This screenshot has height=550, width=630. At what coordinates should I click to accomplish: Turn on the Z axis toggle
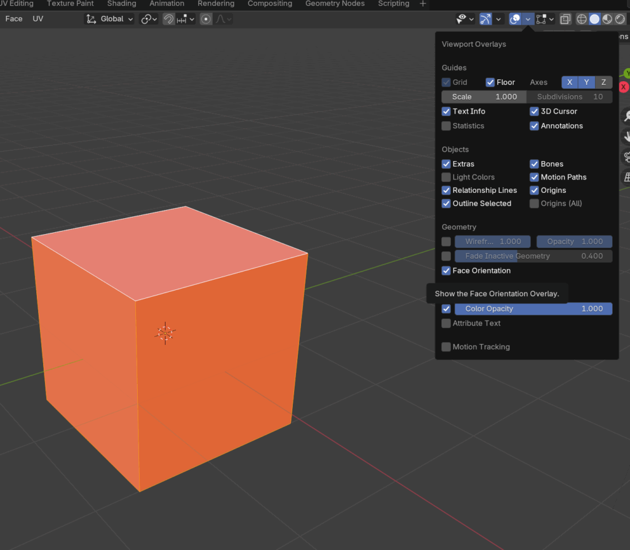tap(604, 82)
